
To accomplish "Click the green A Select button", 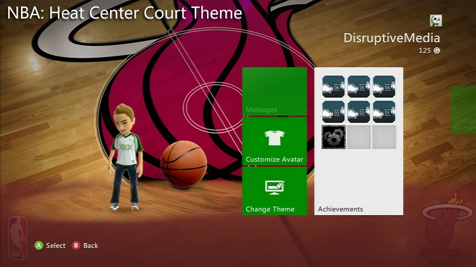I will pos(50,246).
